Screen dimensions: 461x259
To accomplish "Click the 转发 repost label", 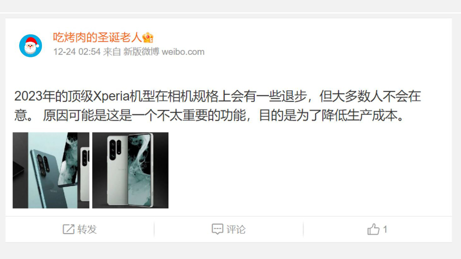I will point(87,229).
